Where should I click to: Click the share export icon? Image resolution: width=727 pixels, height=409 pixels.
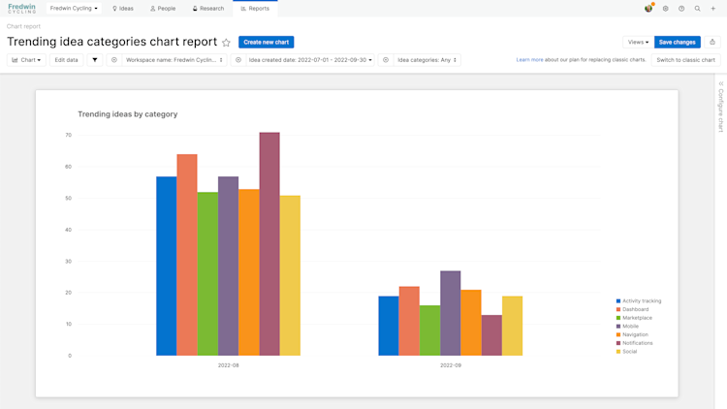pos(712,43)
